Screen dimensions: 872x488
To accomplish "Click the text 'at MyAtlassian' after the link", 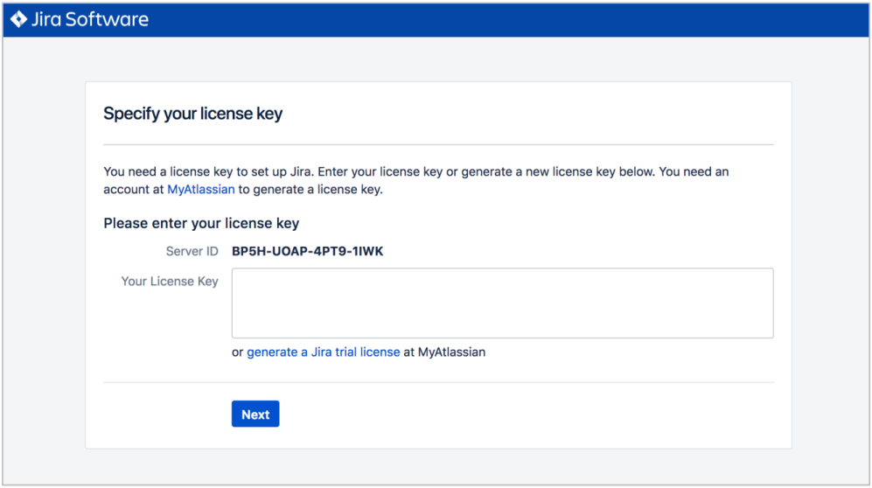I will tap(444, 352).
